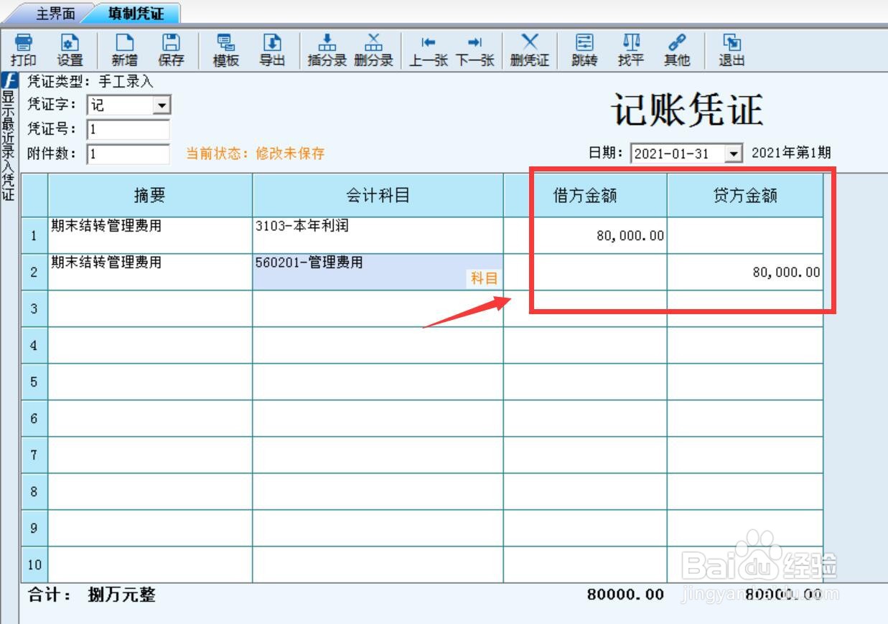Image resolution: width=888 pixels, height=624 pixels.
Task: Click the 附件数 input field
Action: click(x=128, y=153)
